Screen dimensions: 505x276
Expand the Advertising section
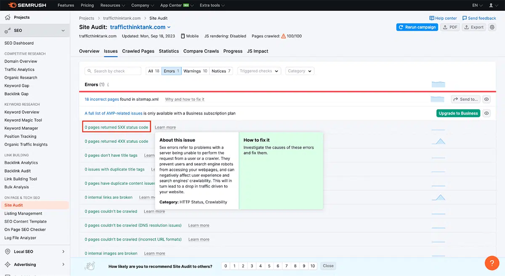(x=64, y=265)
